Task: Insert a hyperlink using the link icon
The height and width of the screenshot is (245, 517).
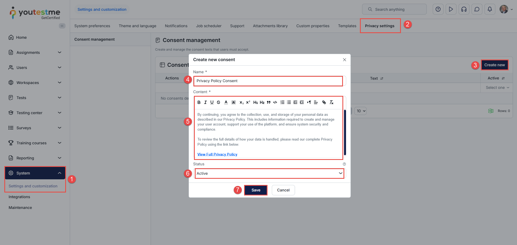Action: click(324, 102)
